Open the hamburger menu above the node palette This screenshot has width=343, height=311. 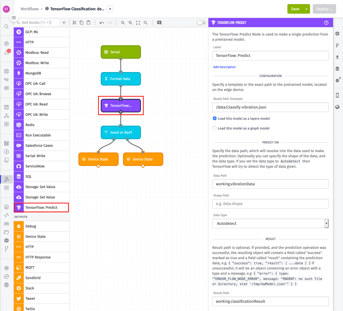14,17
